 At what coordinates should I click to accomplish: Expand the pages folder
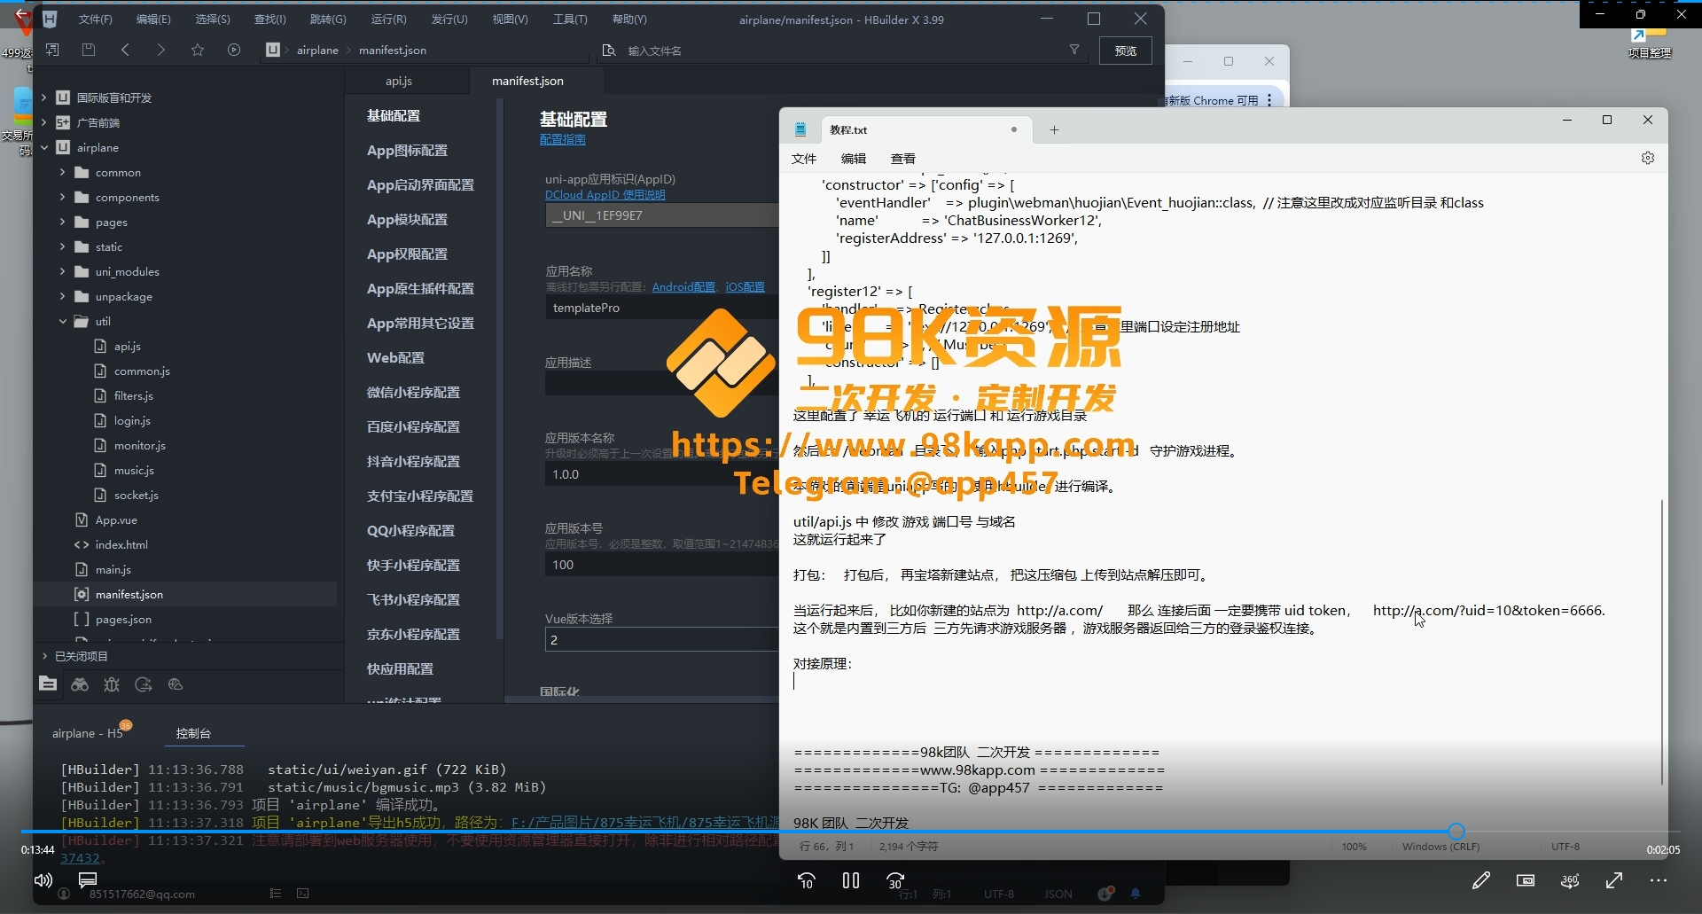click(62, 222)
